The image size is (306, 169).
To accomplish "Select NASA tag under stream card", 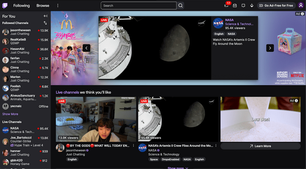I will pos(187,159).
